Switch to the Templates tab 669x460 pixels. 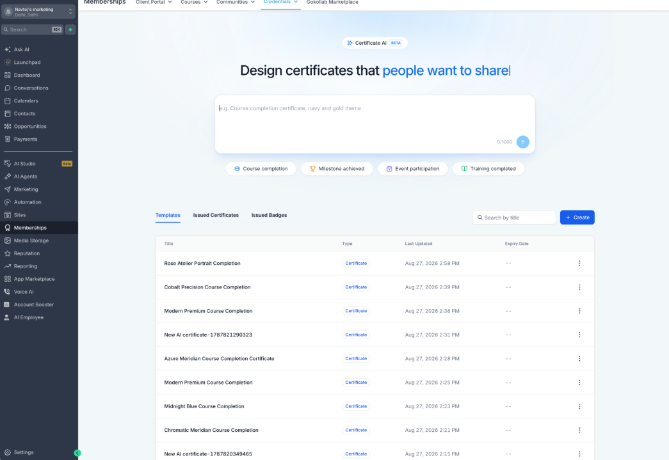point(168,216)
